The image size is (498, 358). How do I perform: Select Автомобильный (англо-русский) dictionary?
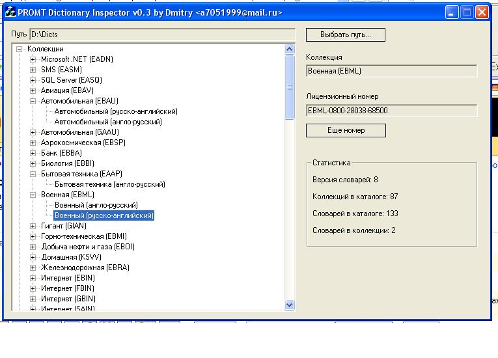[x=108, y=122]
